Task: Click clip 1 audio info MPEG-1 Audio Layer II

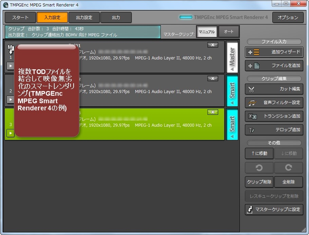Action: pos(173,58)
